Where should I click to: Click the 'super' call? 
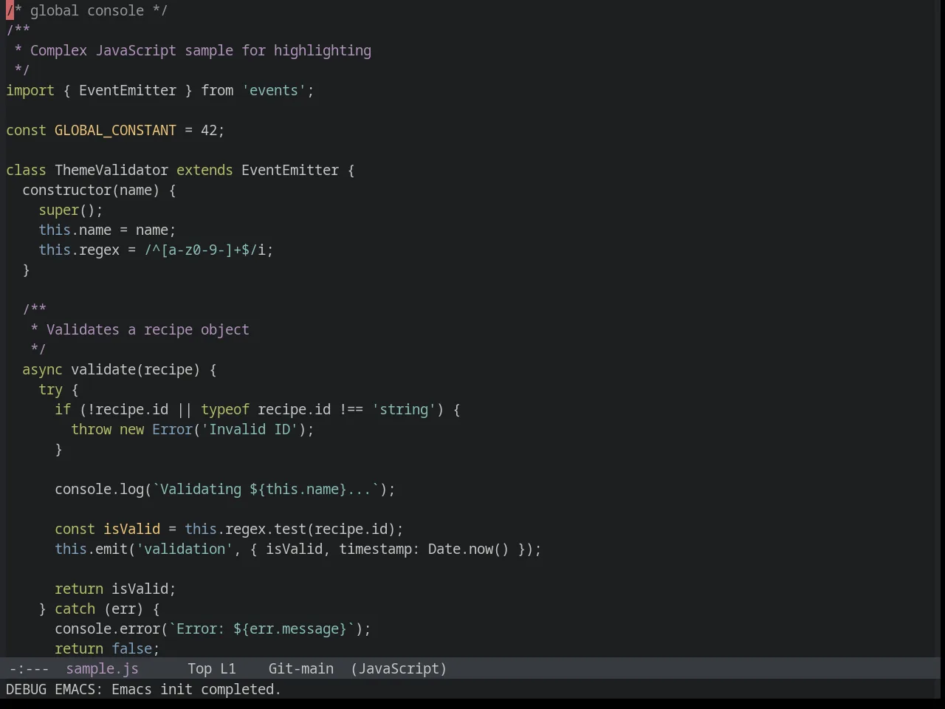coord(59,210)
